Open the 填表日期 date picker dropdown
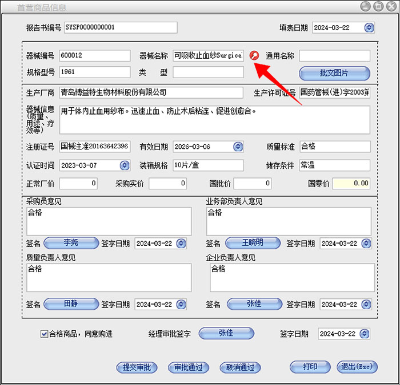The image size is (400, 385). point(369,27)
